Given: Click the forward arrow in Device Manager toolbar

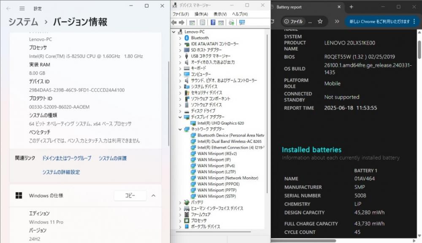Looking at the screenshot, I should [181, 23].
